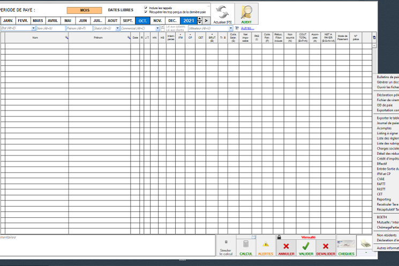Viewport: 399px width, 266px height.
Task: Click the Actualiser refresh icon
Action: coord(222,13)
